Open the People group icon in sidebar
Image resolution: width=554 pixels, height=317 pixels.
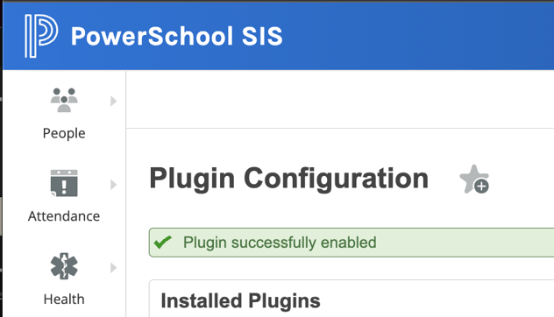(x=64, y=100)
